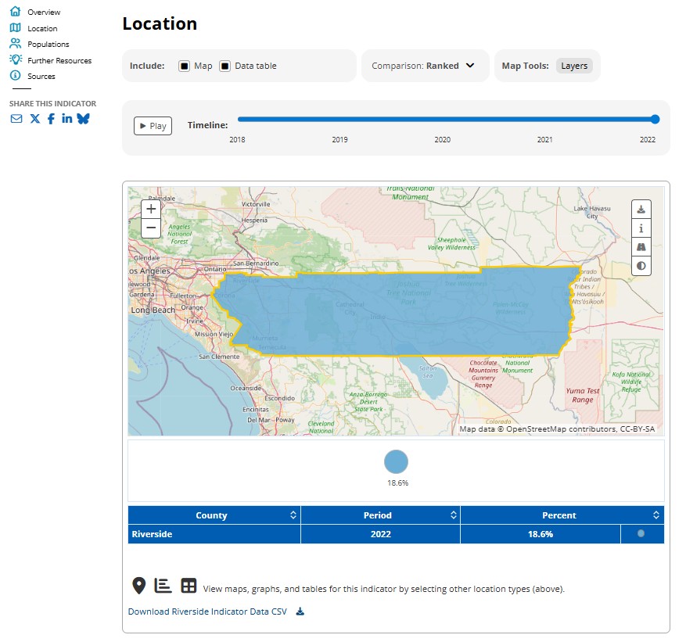Open Further Resources in sidebar
This screenshot has height=642, width=686.
coord(59,60)
